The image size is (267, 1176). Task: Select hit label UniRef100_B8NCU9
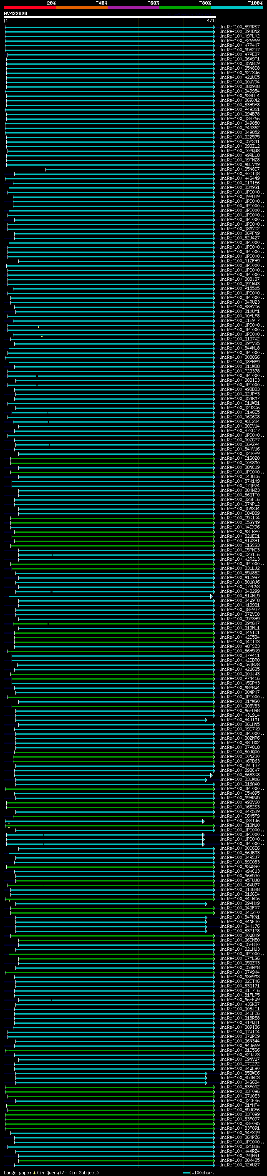pos(239,468)
